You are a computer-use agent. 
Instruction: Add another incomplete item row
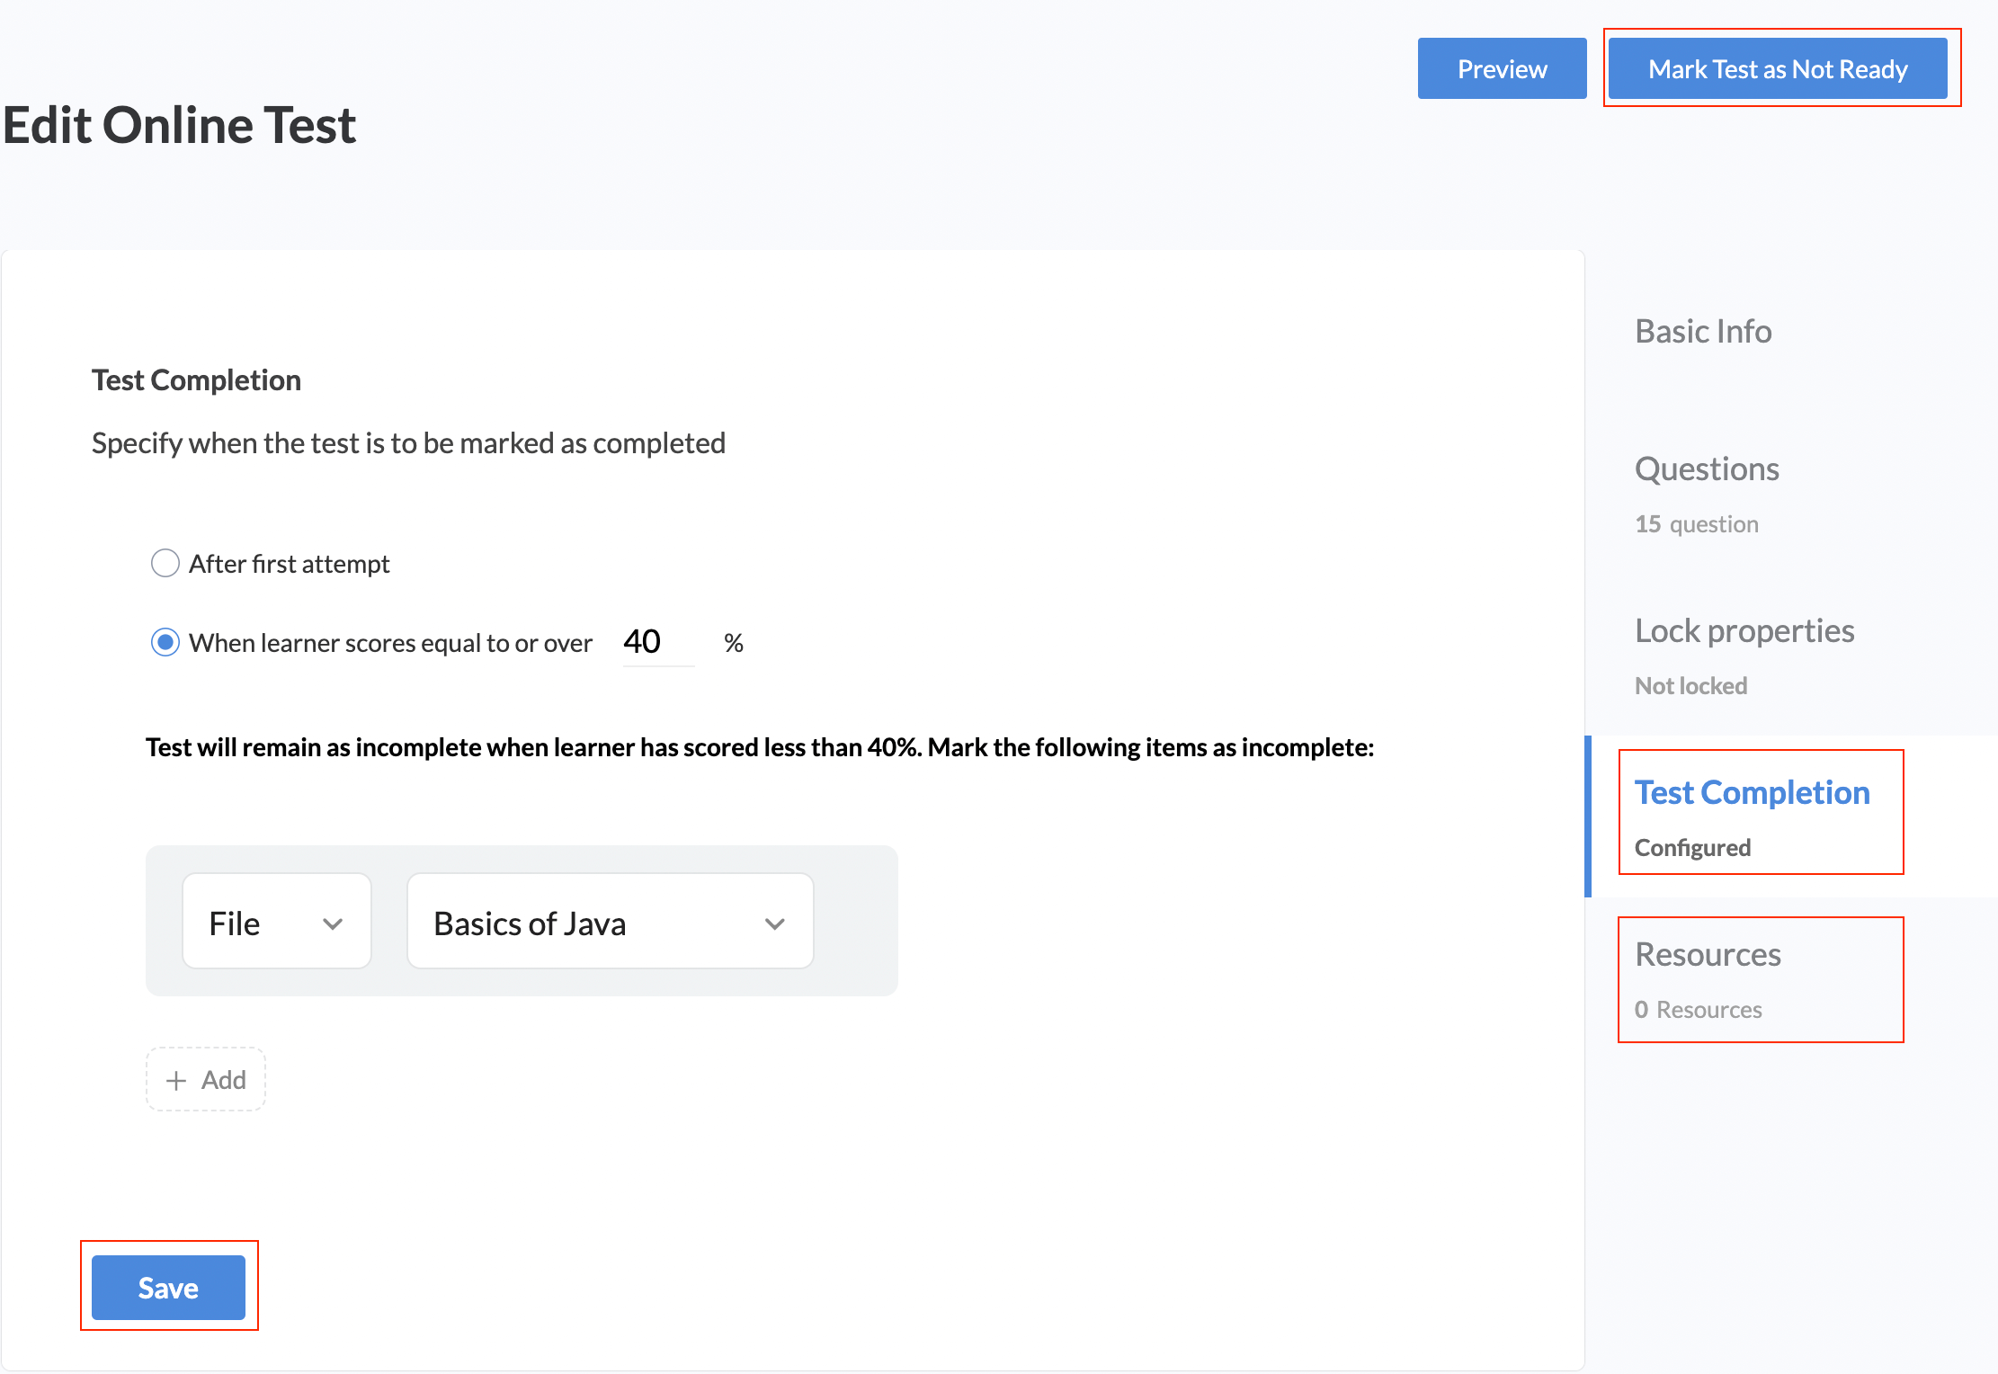coord(206,1079)
